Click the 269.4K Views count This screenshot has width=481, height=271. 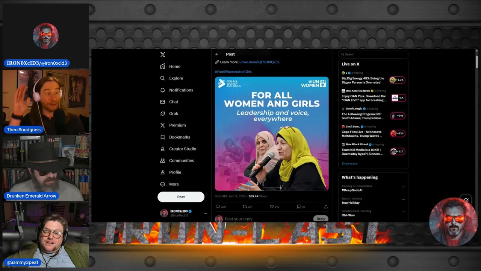[x=257, y=196]
